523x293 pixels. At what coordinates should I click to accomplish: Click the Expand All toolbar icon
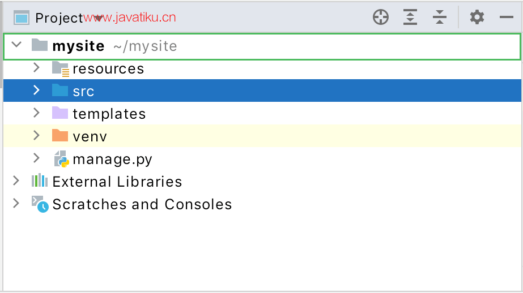tap(410, 18)
